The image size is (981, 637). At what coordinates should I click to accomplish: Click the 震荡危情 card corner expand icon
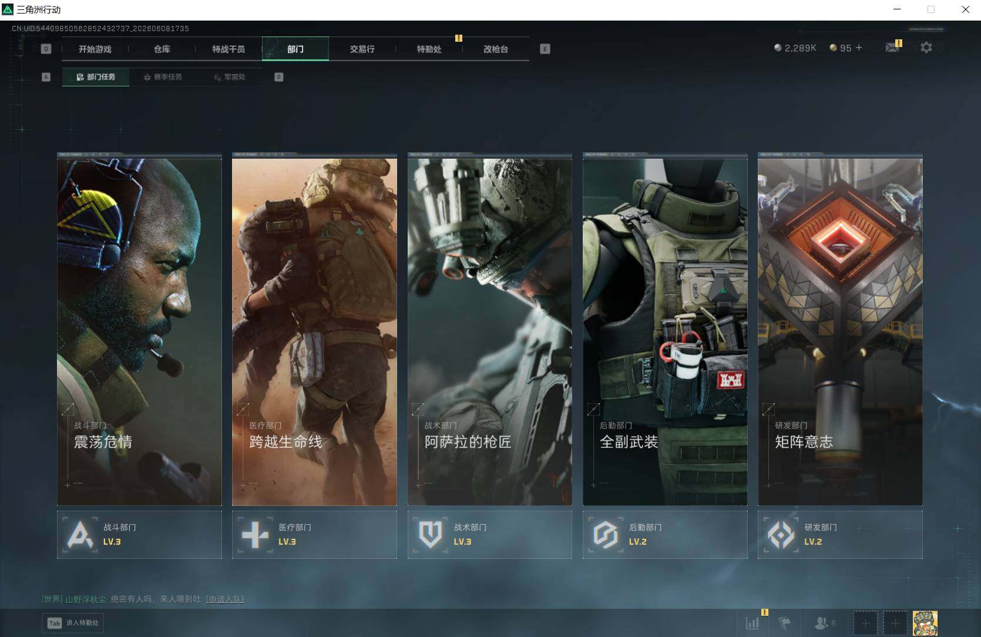pyautogui.click(x=68, y=409)
